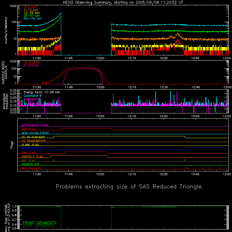The image size is (232, 232).
Task: Click the ECLIPSE FLAG label
Action: coord(32,149)
